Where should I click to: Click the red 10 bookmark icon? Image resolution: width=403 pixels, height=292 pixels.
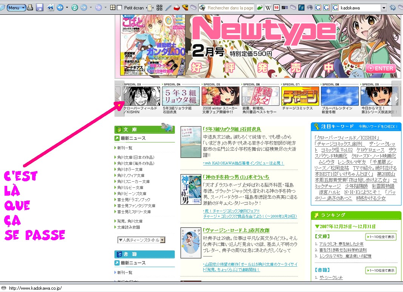pos(276,8)
